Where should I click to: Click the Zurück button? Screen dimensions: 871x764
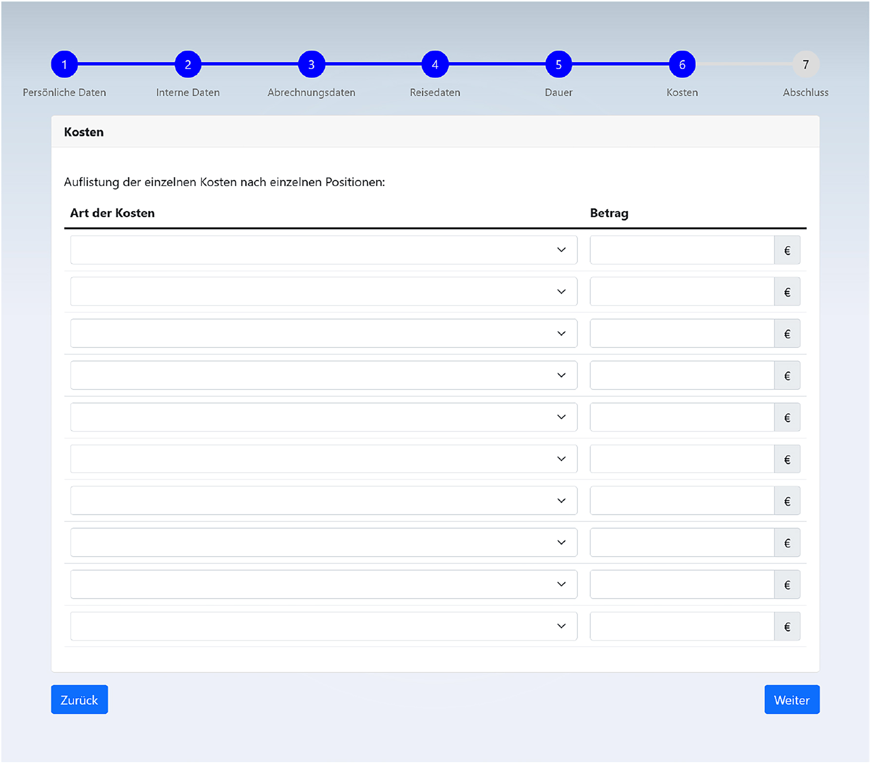point(79,700)
